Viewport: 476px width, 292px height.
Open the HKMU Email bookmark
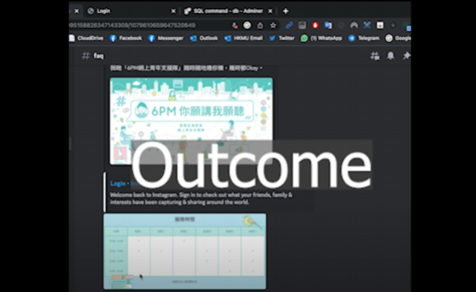pyautogui.click(x=244, y=38)
